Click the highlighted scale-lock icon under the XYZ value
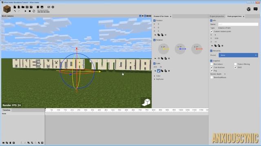261x146 pixels. click(x=159, y=71)
